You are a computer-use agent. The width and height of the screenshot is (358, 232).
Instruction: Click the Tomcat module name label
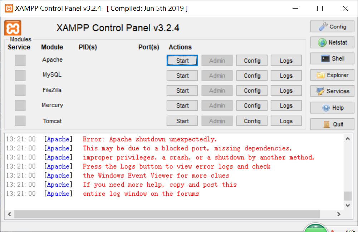pos(52,121)
